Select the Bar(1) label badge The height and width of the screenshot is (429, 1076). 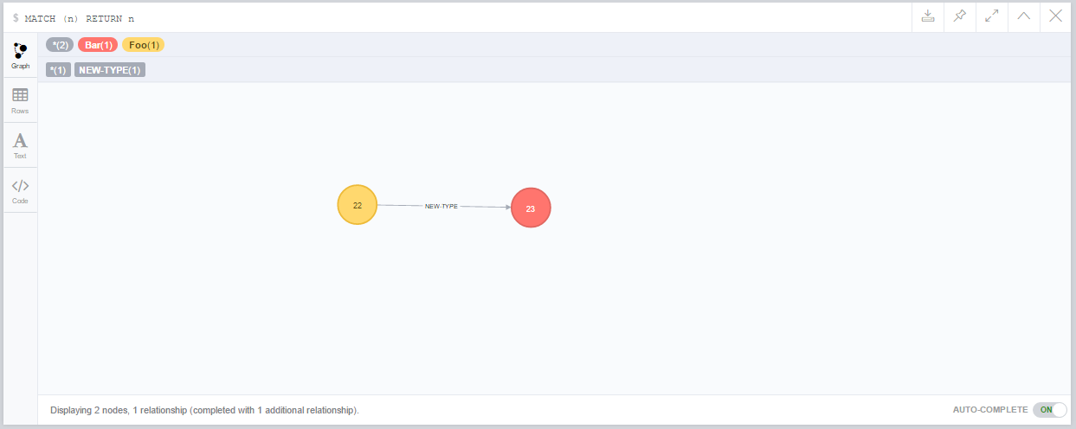point(98,45)
